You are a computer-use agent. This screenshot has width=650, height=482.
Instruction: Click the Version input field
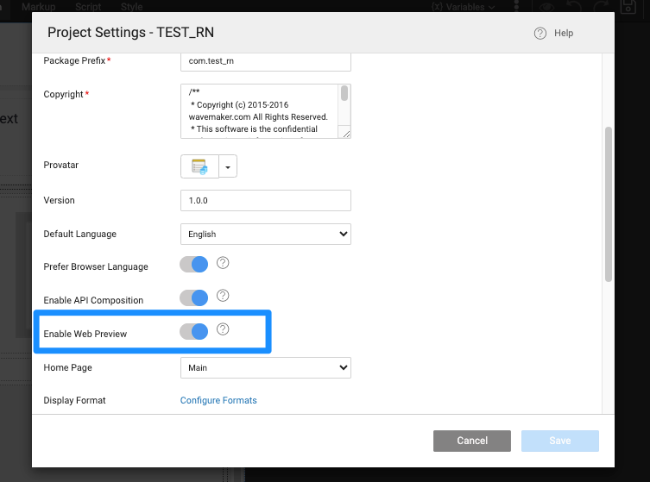point(265,200)
